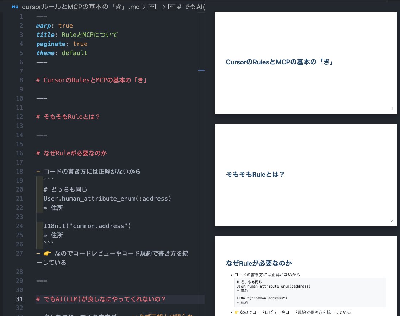Click preview slide 2 titled そもそもRuleとは？

(306, 175)
